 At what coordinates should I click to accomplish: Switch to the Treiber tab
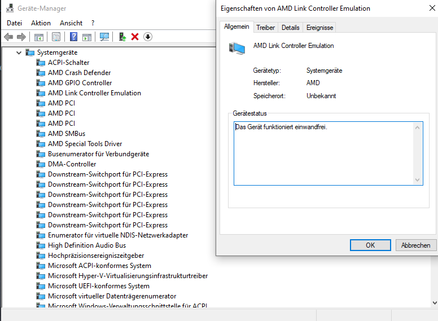coord(266,28)
